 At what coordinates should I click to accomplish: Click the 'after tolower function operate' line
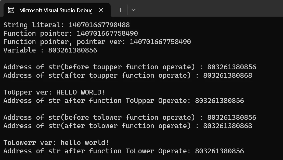click(x=127, y=126)
